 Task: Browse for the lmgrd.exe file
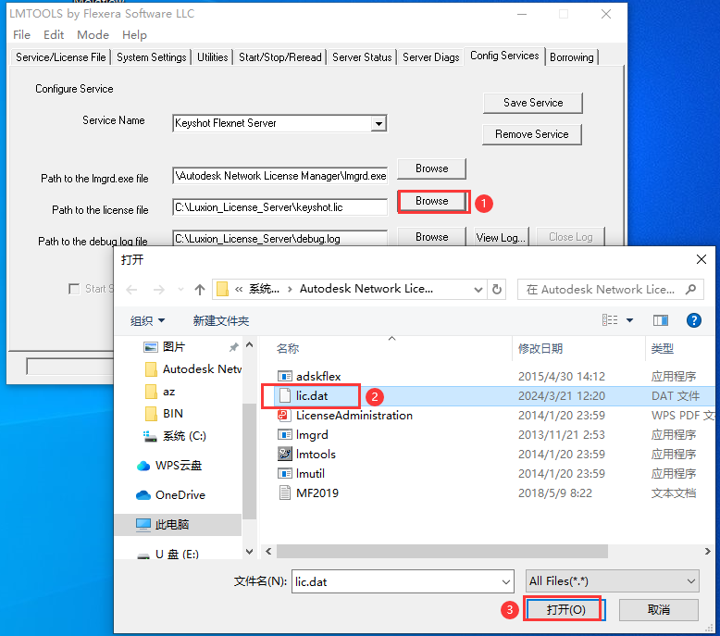[x=431, y=168]
